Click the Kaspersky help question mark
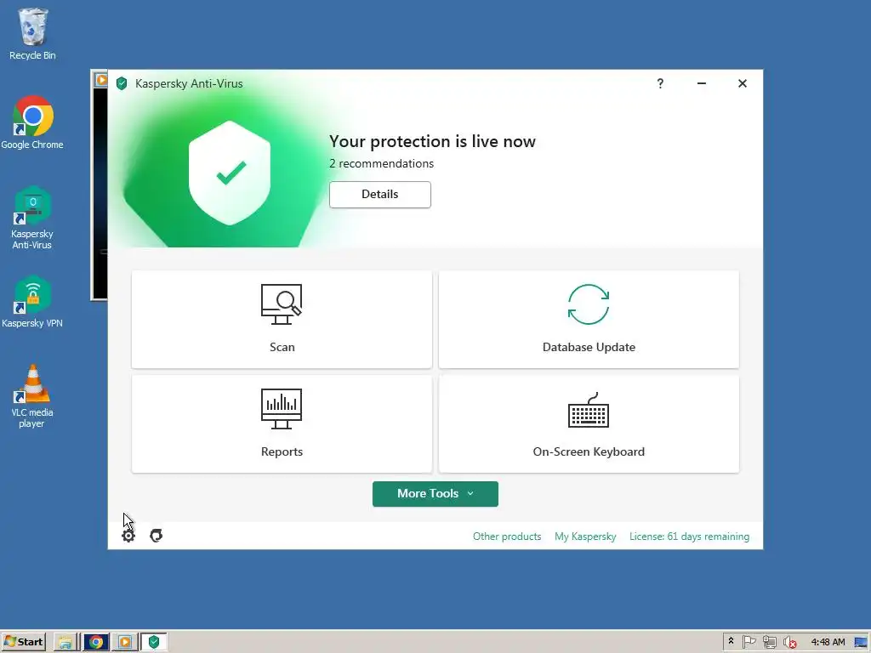 660,83
